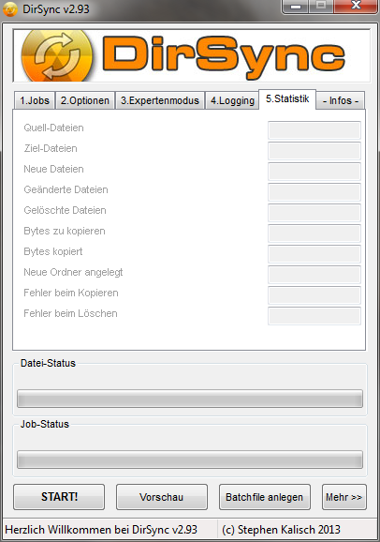Select the 4.Logging tab

click(x=232, y=100)
